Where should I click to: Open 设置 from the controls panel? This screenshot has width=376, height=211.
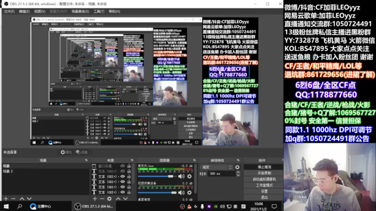tap(264, 191)
